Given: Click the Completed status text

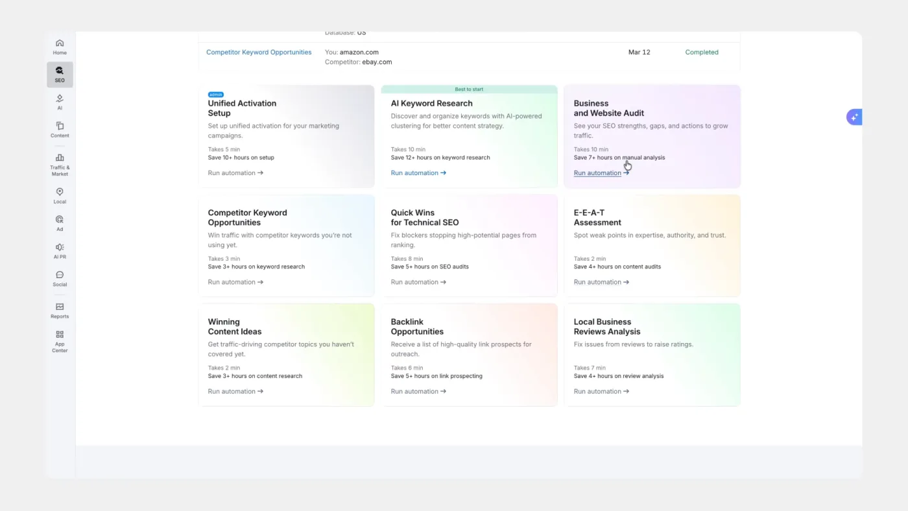Looking at the screenshot, I should coord(702,52).
